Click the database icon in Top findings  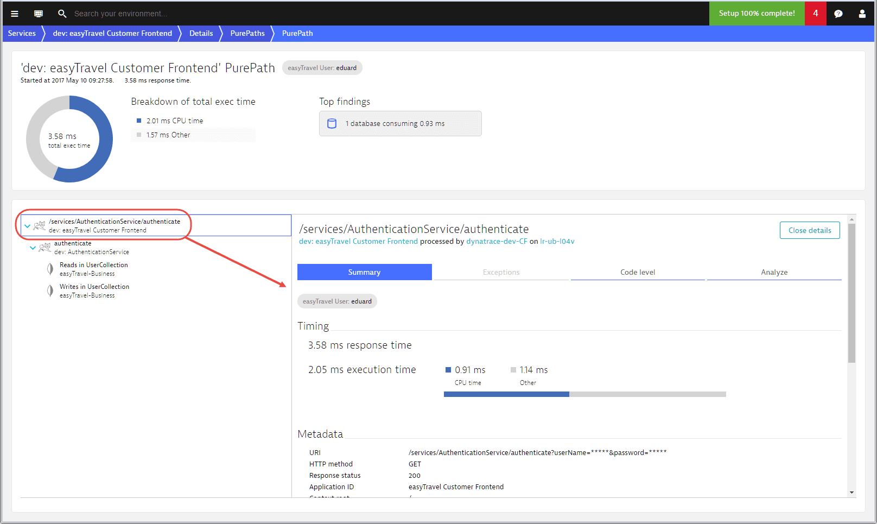(x=332, y=124)
